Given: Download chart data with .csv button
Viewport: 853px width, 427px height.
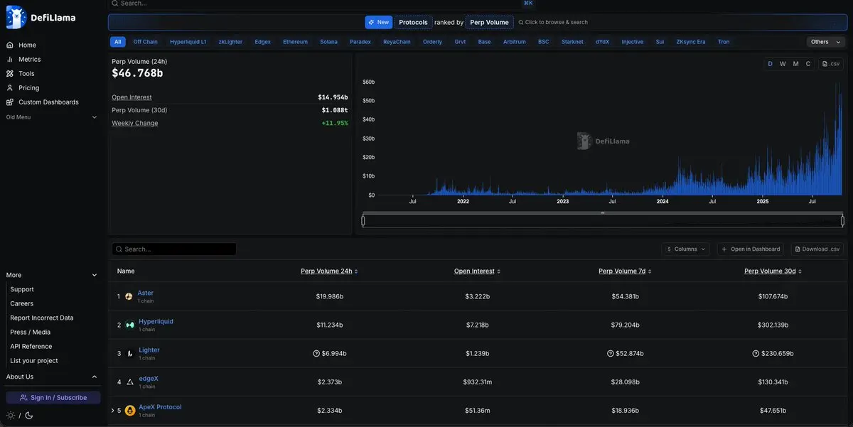Looking at the screenshot, I should [830, 64].
